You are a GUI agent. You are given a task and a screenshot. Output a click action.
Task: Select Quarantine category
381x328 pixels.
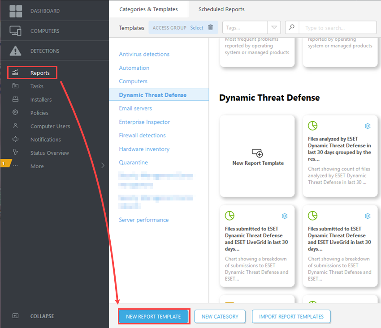point(133,162)
